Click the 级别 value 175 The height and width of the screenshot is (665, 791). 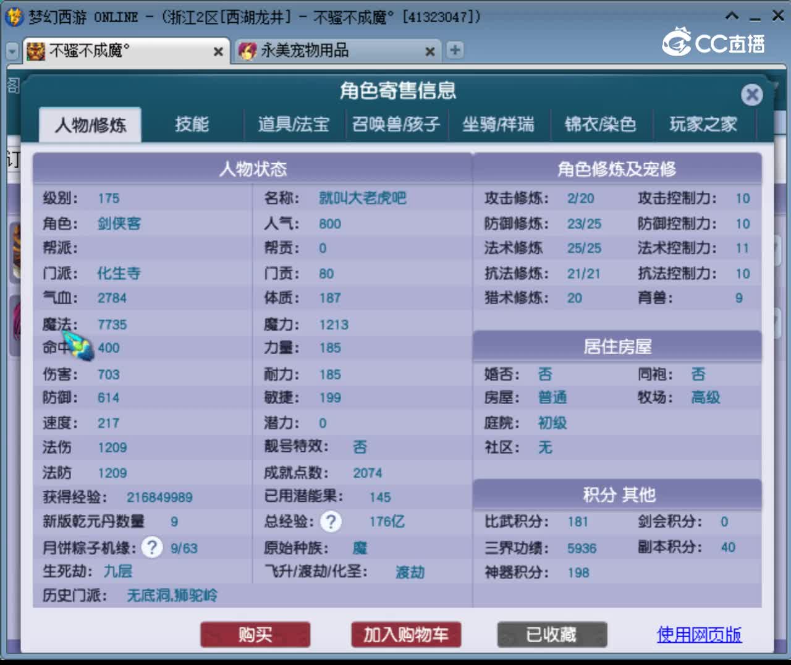pyautogui.click(x=108, y=198)
